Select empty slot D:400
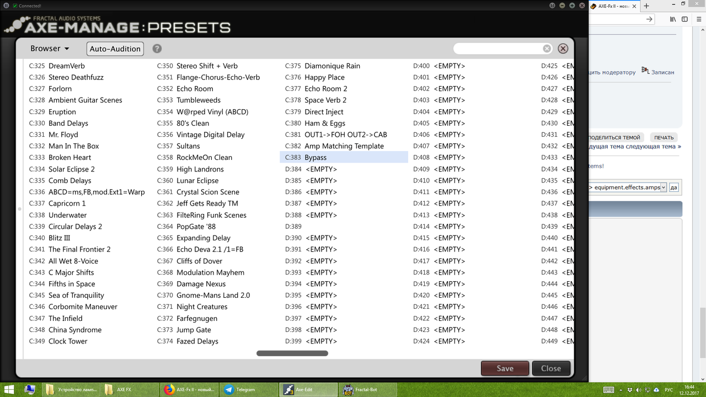706x397 pixels. coord(472,66)
